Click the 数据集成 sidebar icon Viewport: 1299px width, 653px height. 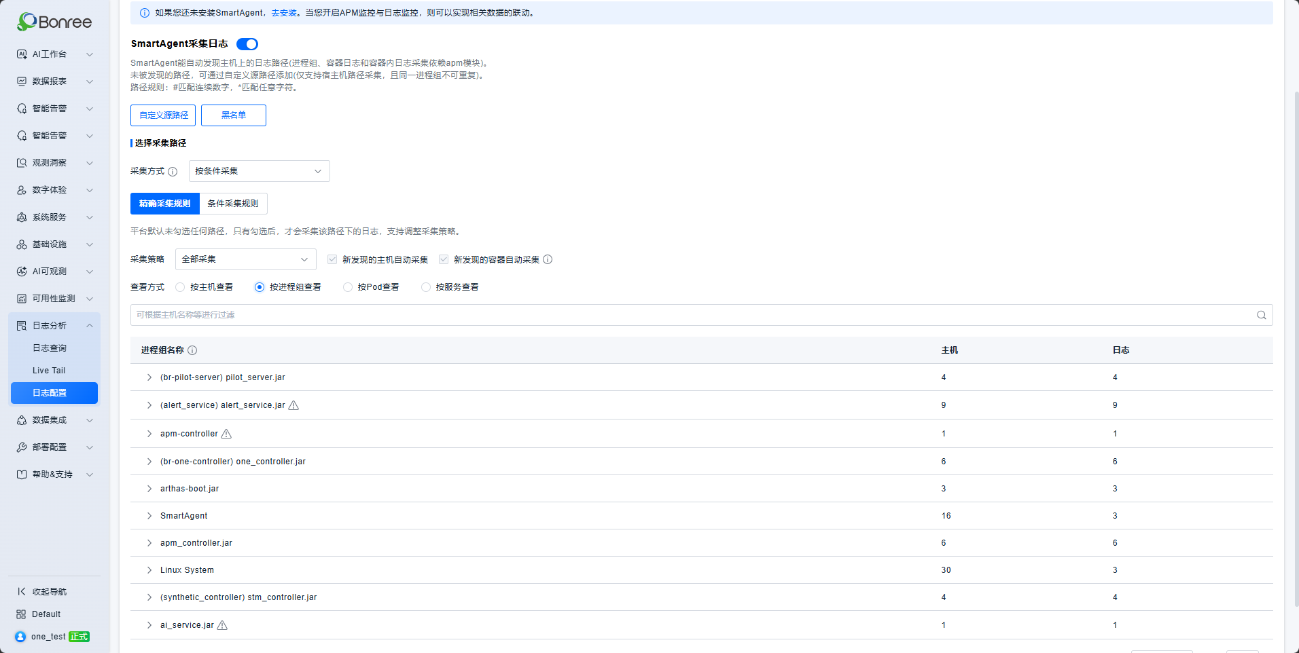click(x=22, y=420)
